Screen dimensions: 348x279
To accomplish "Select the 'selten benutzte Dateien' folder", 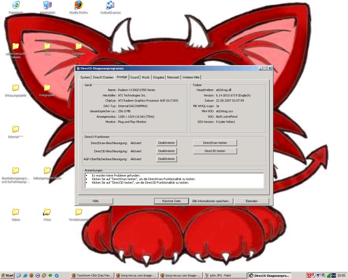I will click(x=16, y=51).
